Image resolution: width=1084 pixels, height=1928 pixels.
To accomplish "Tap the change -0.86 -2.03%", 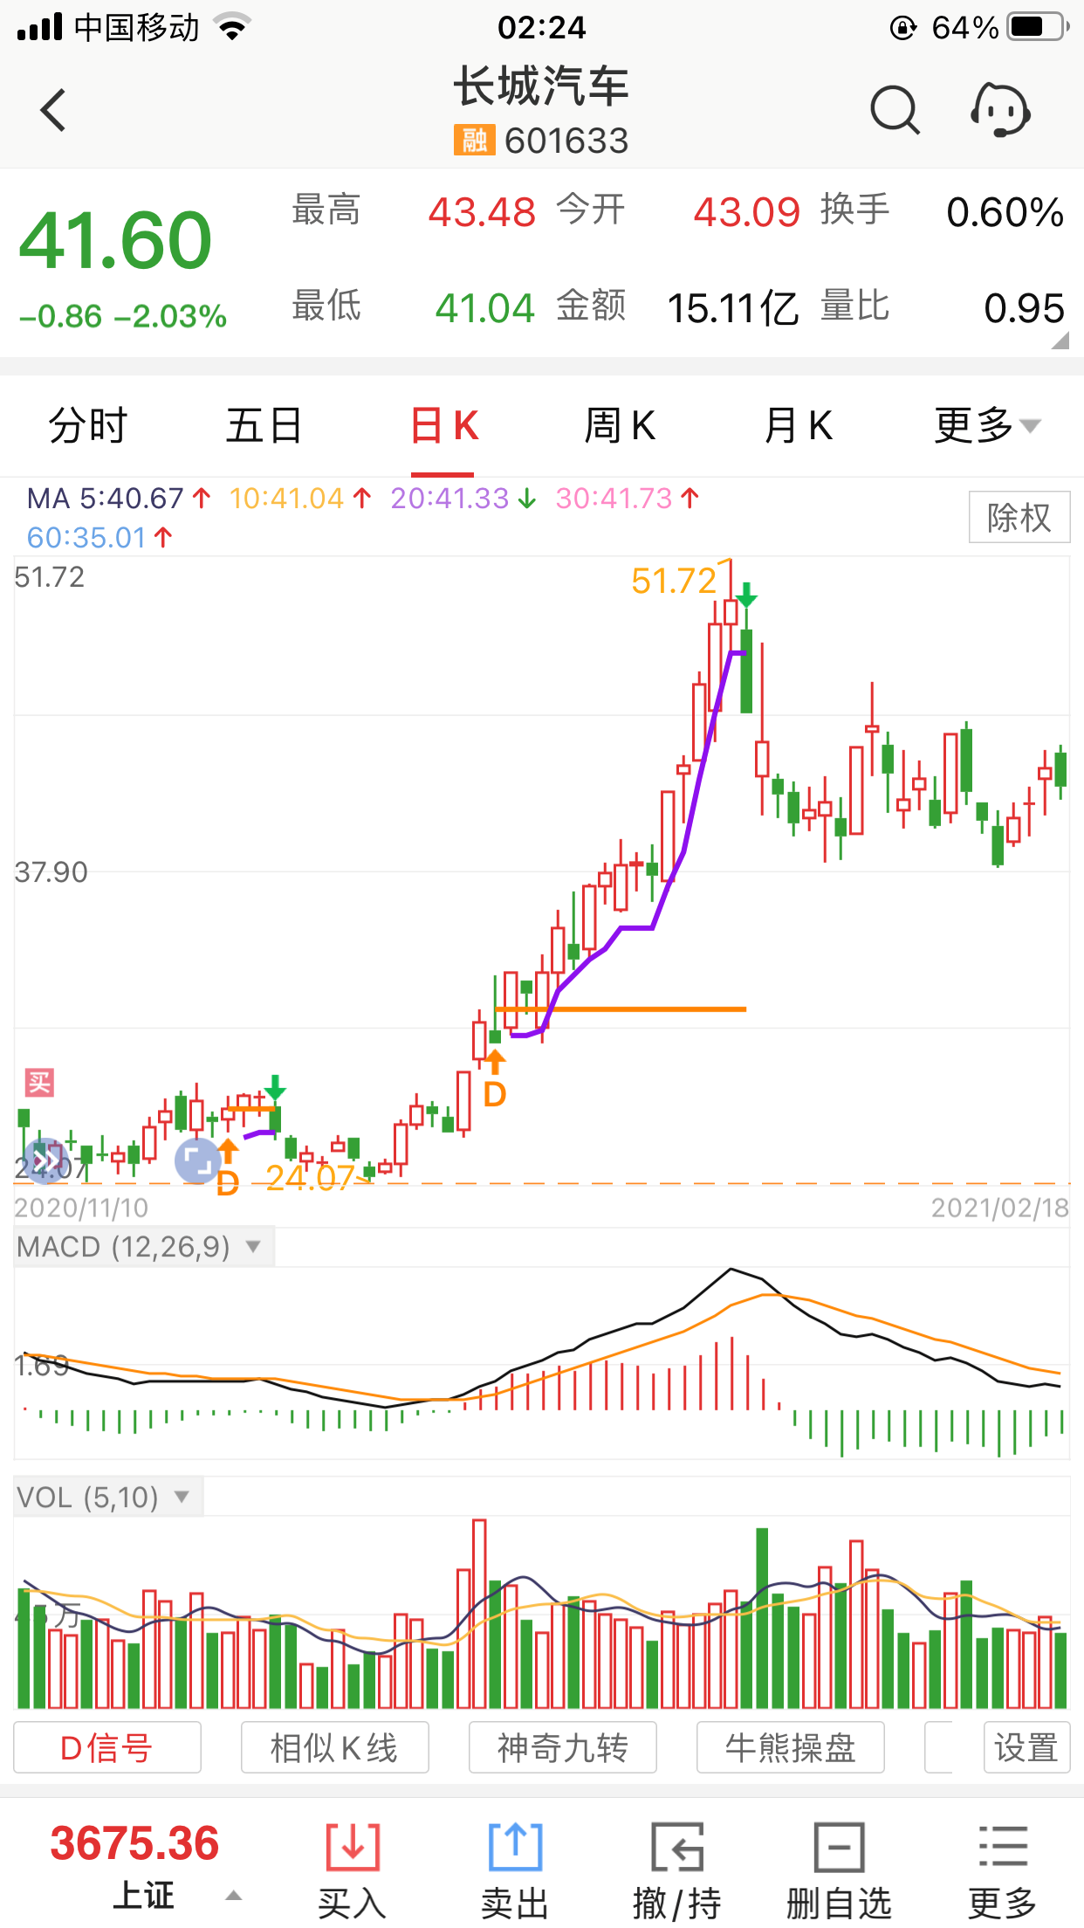I will 123,316.
